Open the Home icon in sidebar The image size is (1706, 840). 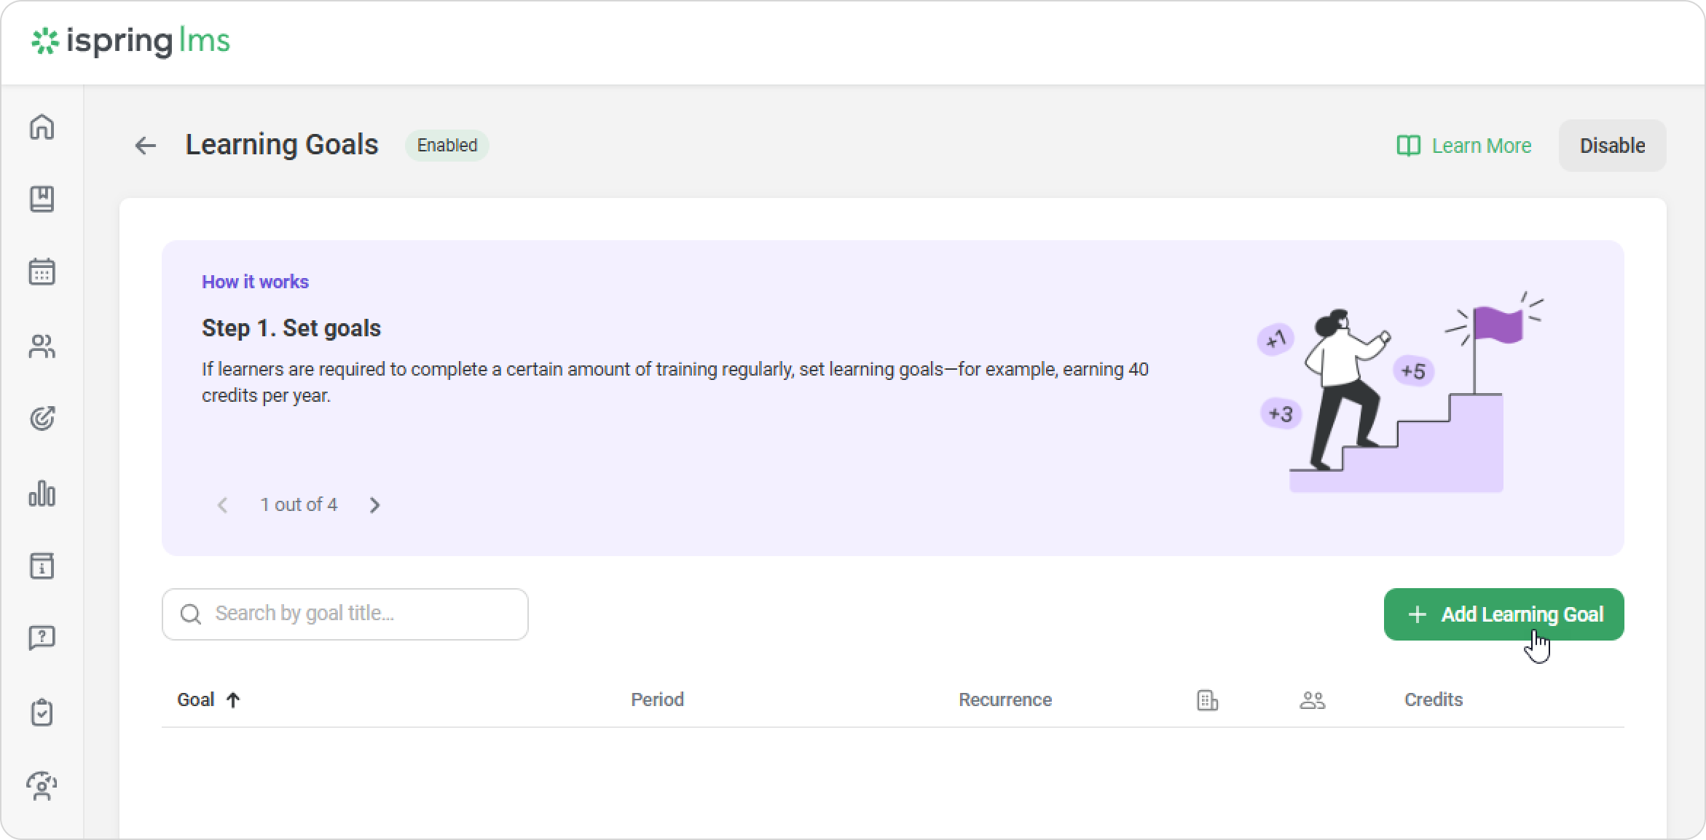click(x=42, y=127)
